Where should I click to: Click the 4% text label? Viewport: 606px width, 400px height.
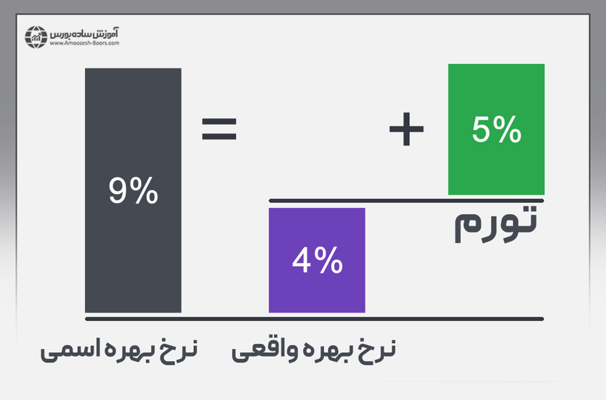317,261
